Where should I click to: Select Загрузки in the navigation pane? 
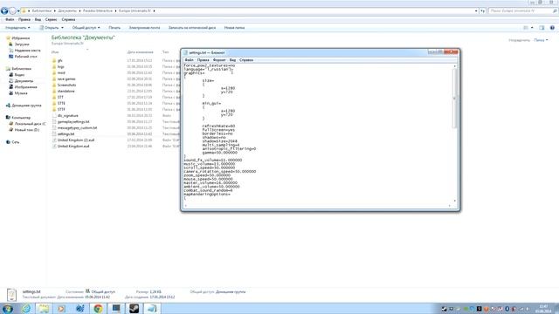[x=22, y=44]
